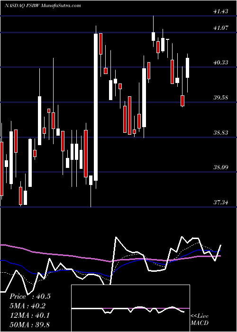Screen dimensions: 237x332
Task: Click the <<Live MACD label
Action: (x=200, y=320)
